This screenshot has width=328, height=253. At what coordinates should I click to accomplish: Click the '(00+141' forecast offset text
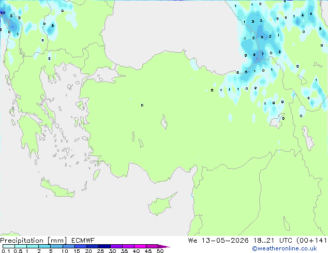[311, 241]
